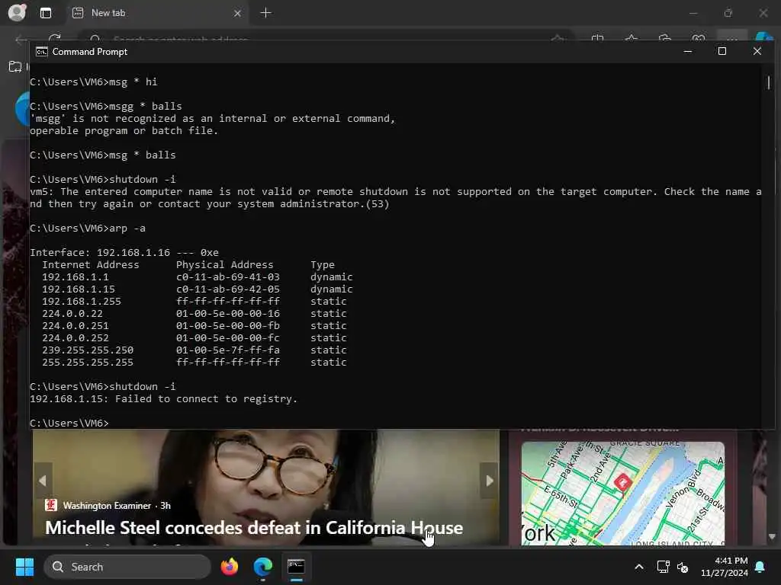
Task: Click Edge page scrollbar down arrow
Action: coord(772,537)
